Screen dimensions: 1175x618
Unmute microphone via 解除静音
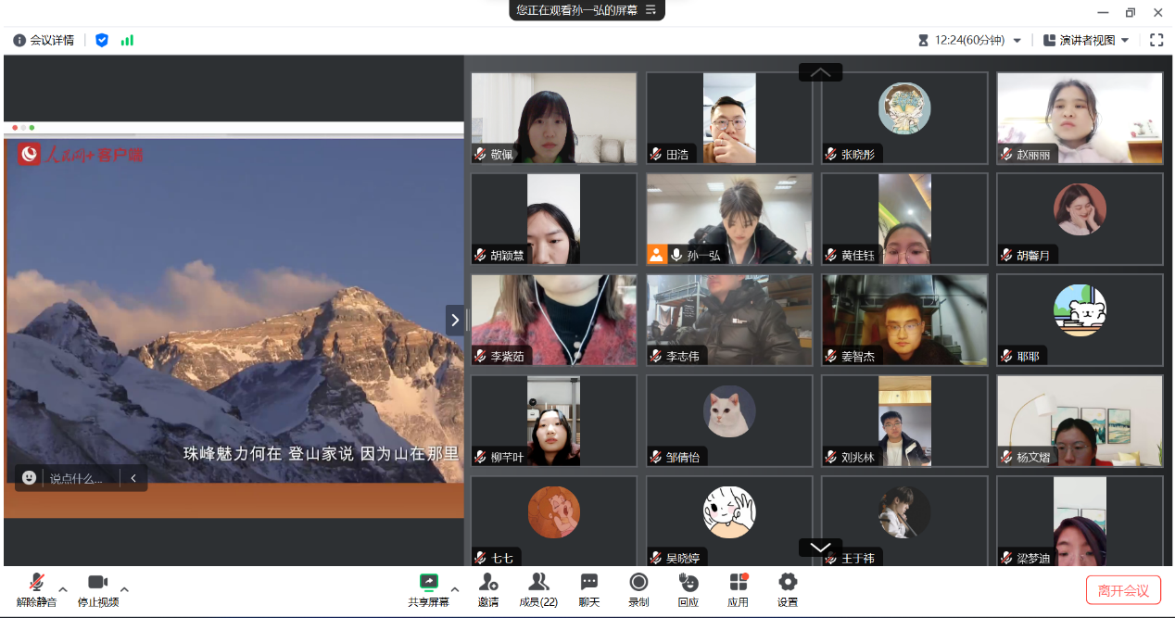(36, 583)
